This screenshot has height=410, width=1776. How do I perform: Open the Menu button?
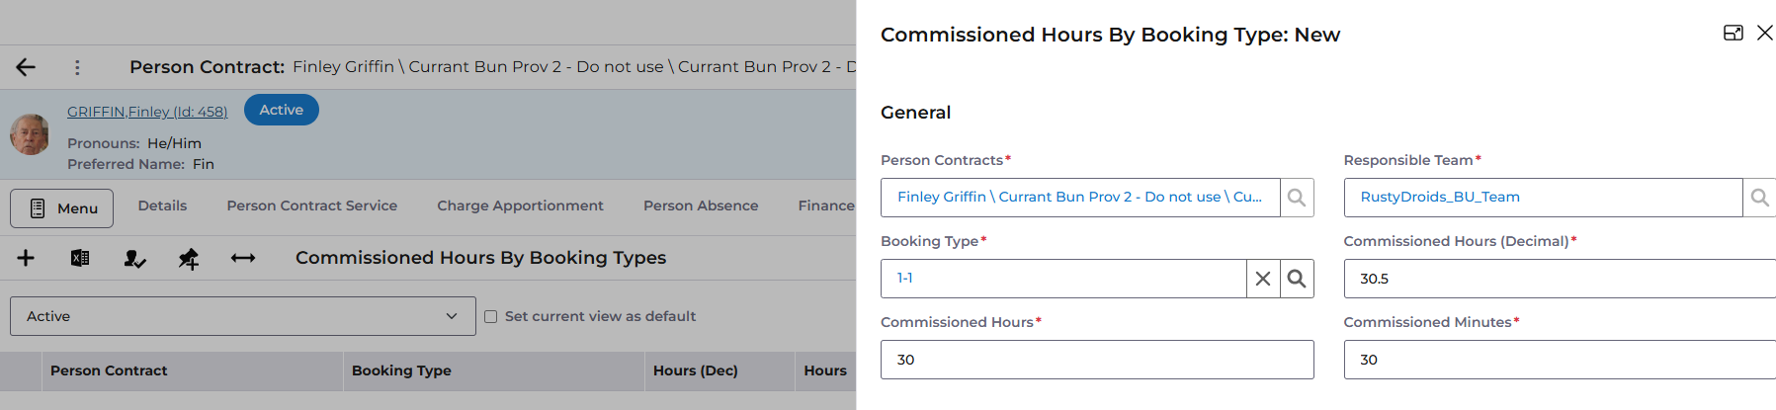coord(62,208)
